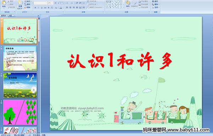
Task: Align text to the right
Action: coord(73,7)
